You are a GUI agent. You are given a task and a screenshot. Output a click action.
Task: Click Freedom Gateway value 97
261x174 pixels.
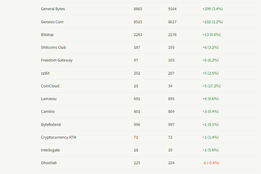[x=136, y=60]
